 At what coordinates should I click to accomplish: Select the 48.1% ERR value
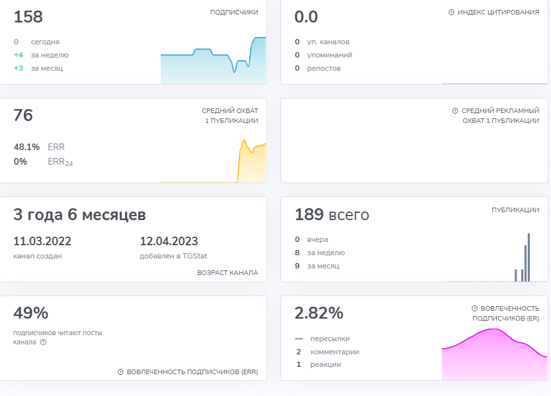(26, 147)
